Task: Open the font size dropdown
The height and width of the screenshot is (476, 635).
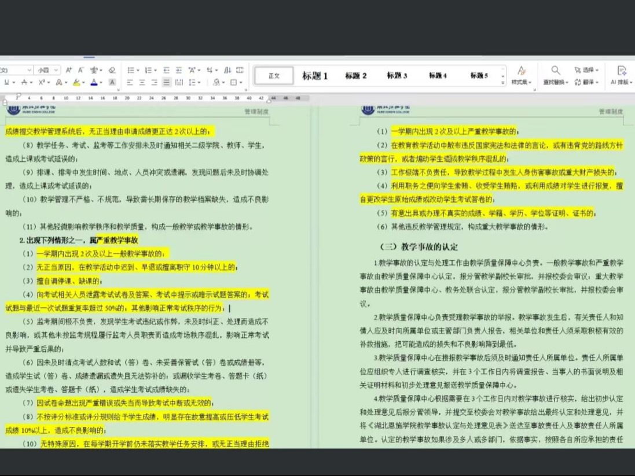Action: pos(56,70)
